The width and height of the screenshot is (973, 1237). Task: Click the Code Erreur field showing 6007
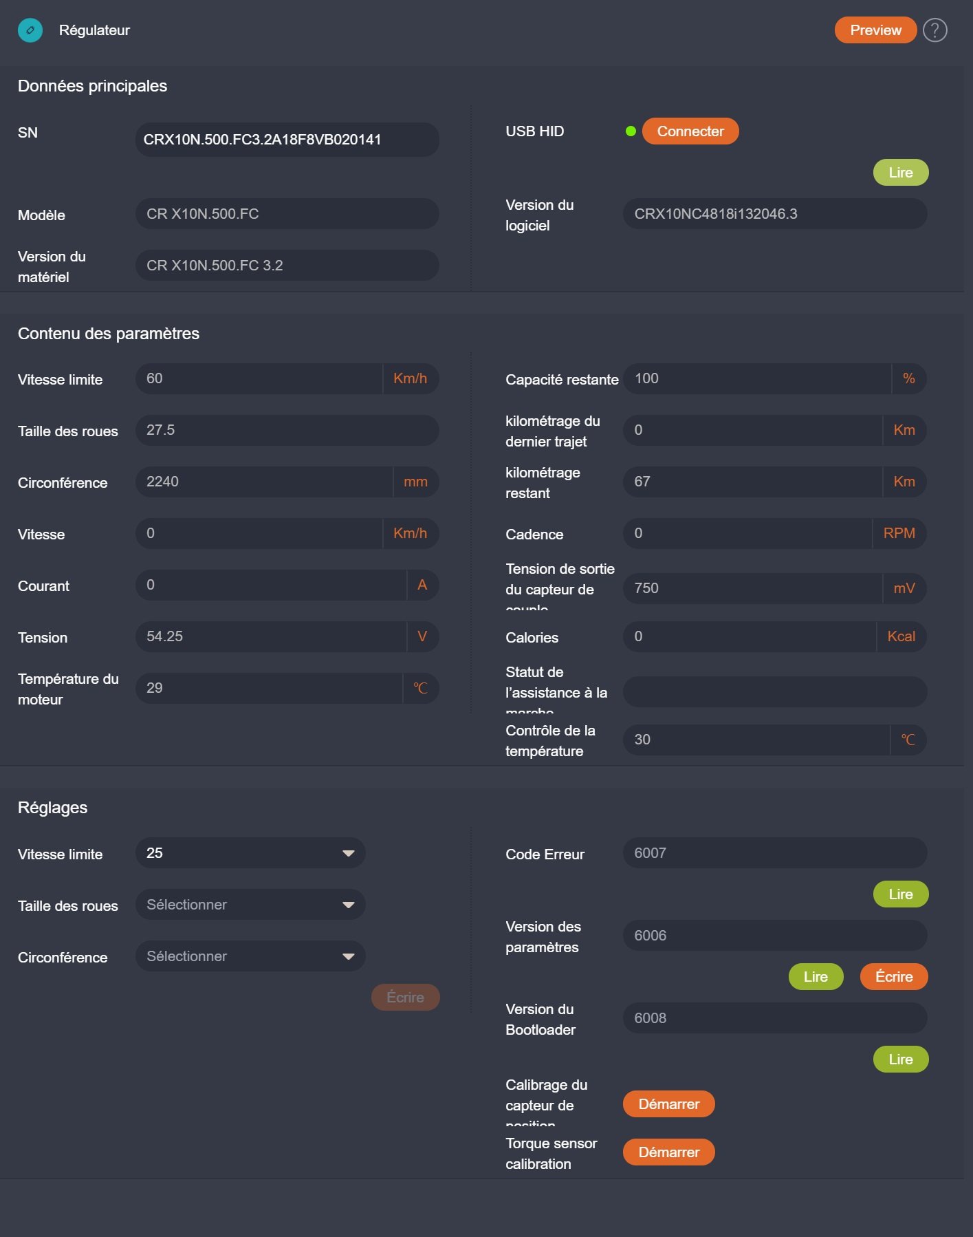click(x=775, y=853)
